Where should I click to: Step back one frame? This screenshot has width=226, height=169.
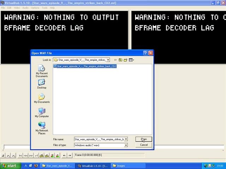tap(26, 156)
